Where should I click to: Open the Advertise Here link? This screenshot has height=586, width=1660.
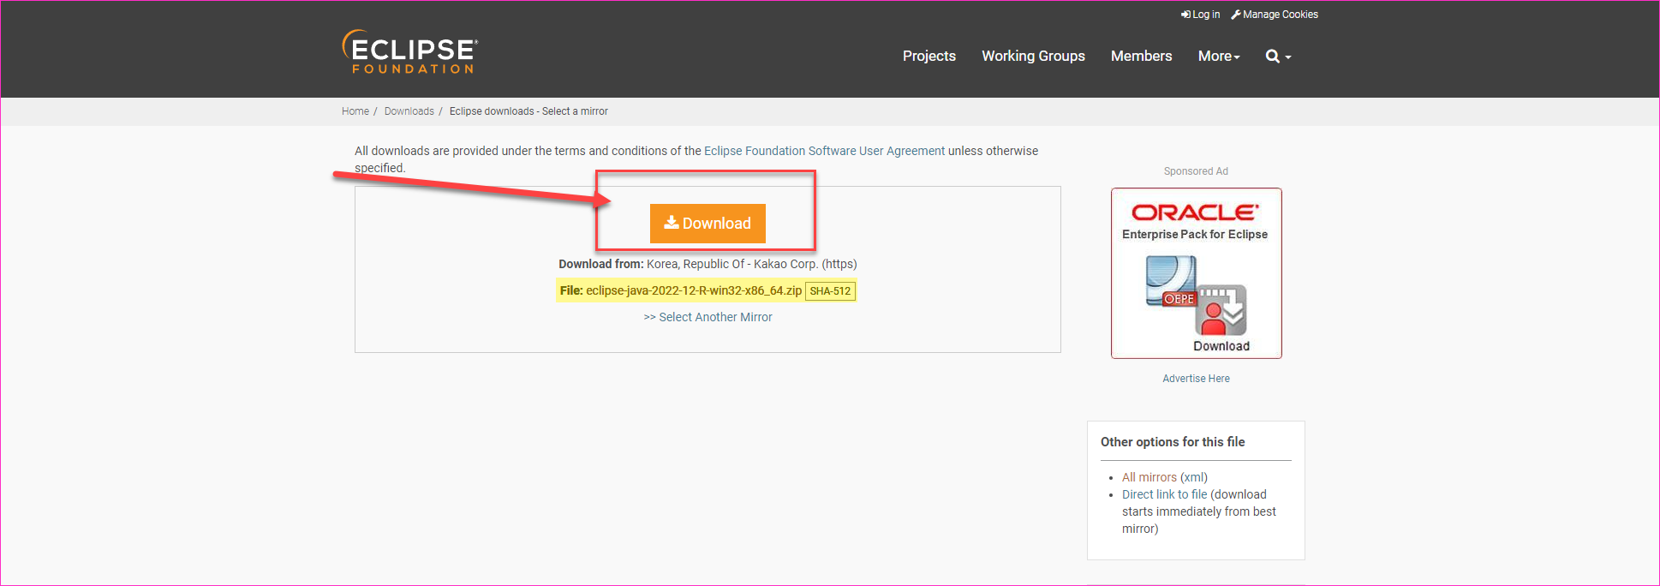(1196, 379)
